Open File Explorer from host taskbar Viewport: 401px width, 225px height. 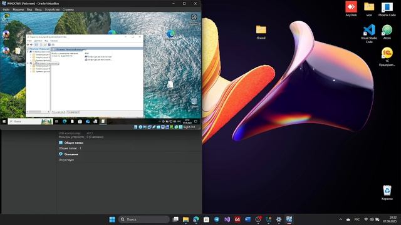coord(185,219)
